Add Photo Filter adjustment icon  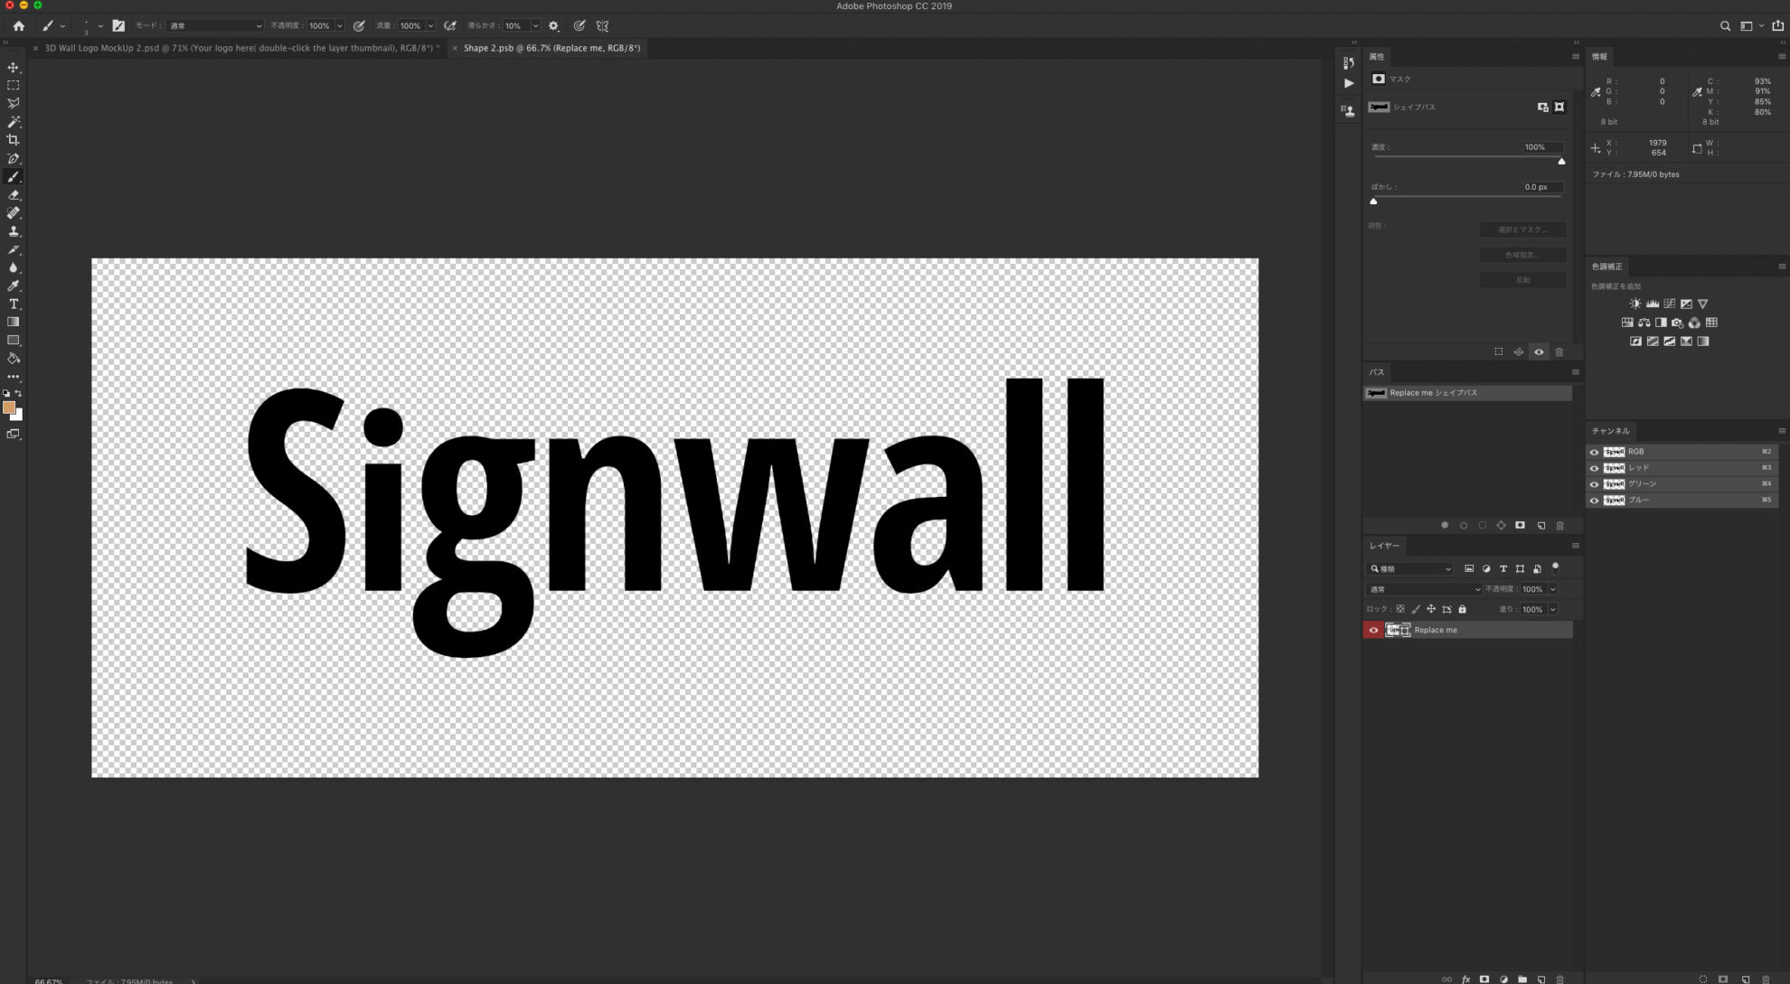[x=1678, y=323]
